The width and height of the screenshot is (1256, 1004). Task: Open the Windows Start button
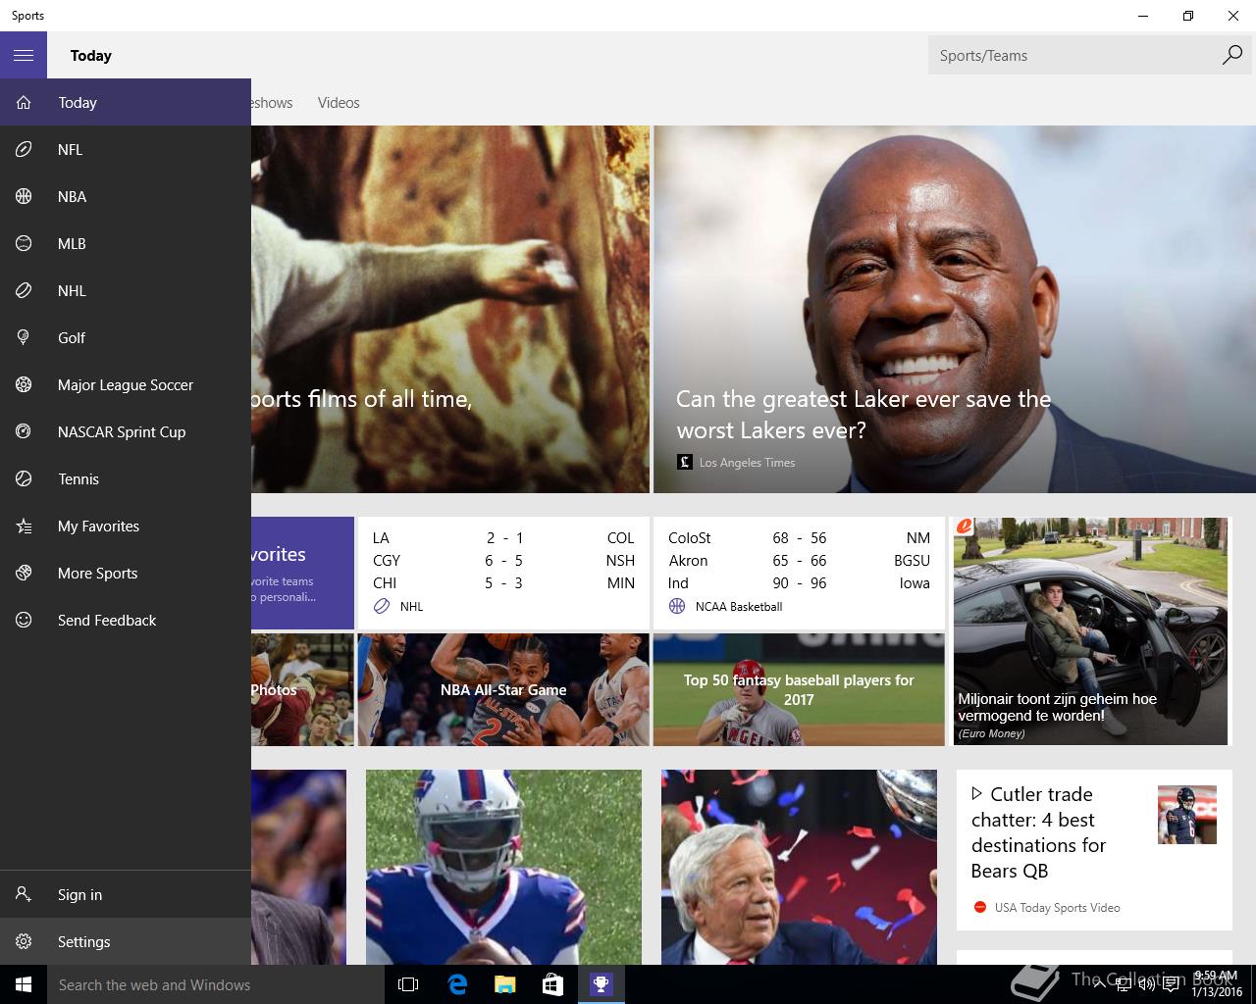[24, 984]
